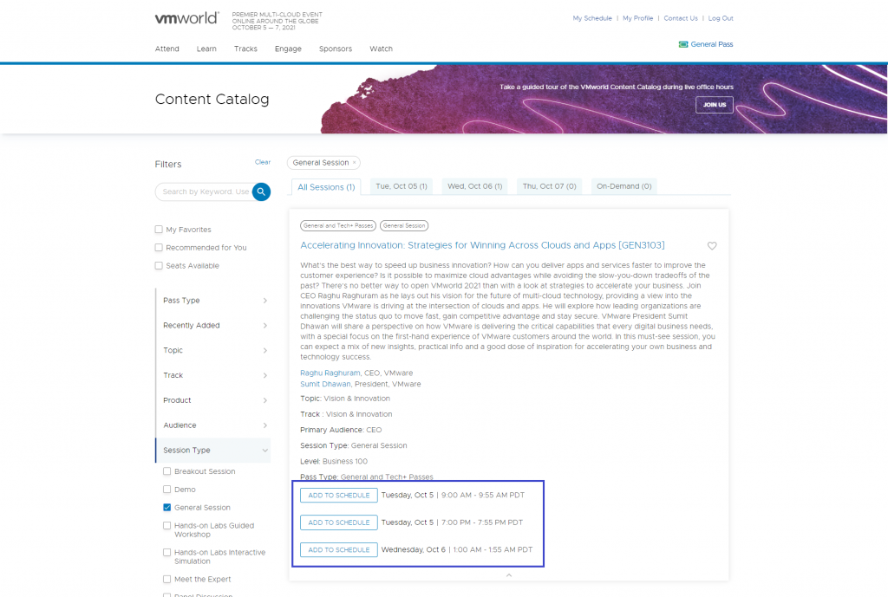Enable the Seats Available checkbox

159,266
